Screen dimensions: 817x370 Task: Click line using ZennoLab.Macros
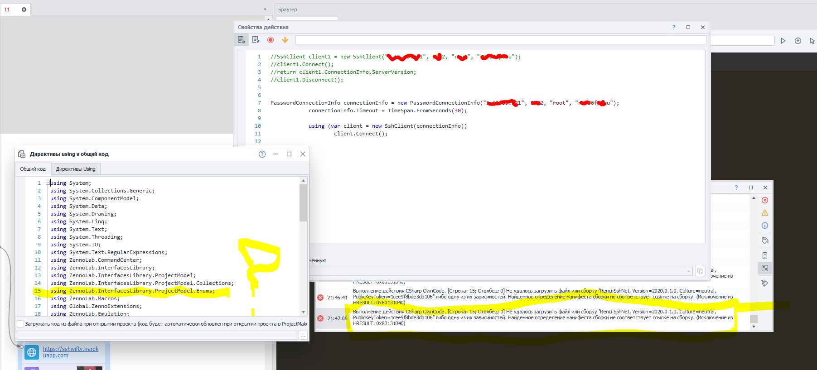[85, 298]
